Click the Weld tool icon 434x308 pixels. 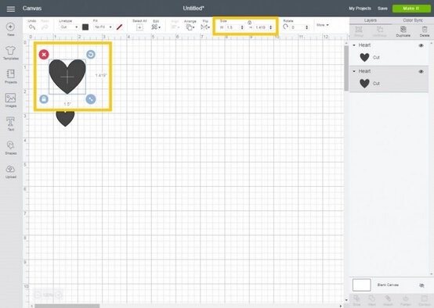coord(372,299)
